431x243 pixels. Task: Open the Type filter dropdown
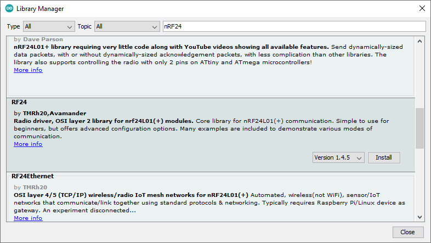point(49,27)
